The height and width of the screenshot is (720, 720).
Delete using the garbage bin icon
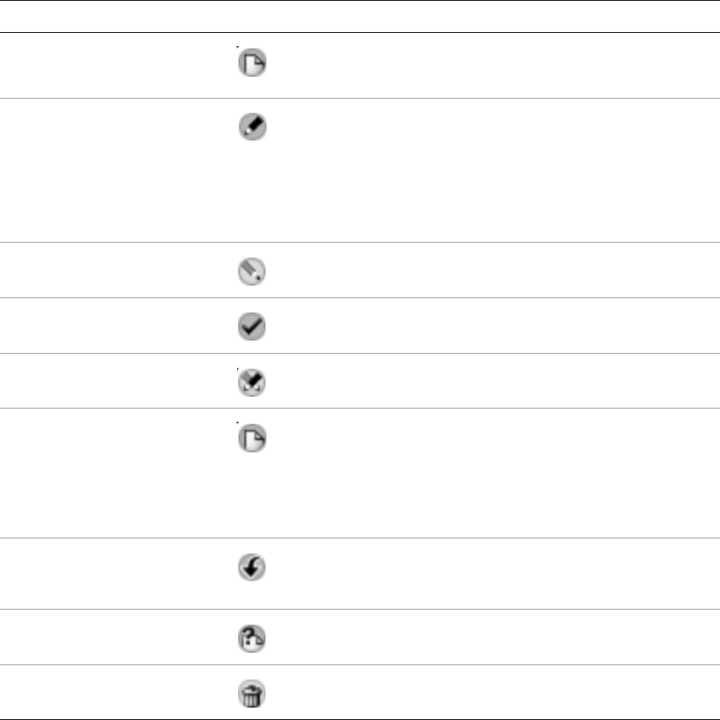point(252,694)
